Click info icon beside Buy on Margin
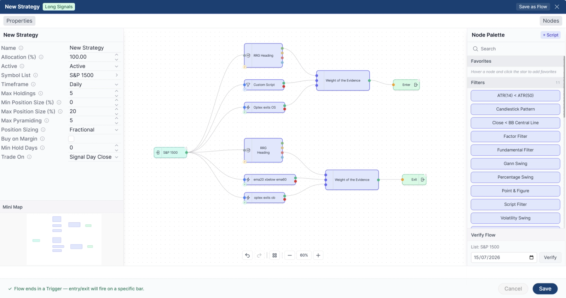The width and height of the screenshot is (566, 298). [x=42, y=139]
